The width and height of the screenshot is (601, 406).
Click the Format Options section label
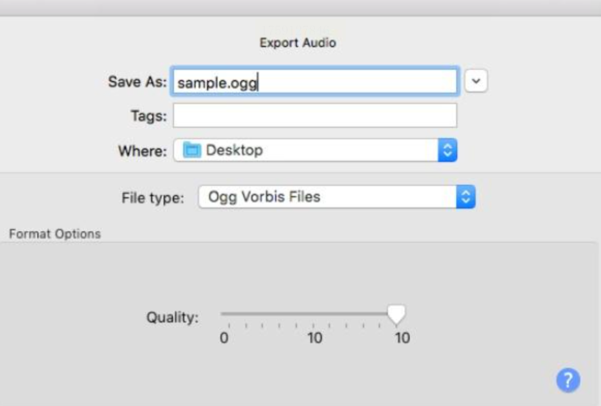(x=55, y=234)
